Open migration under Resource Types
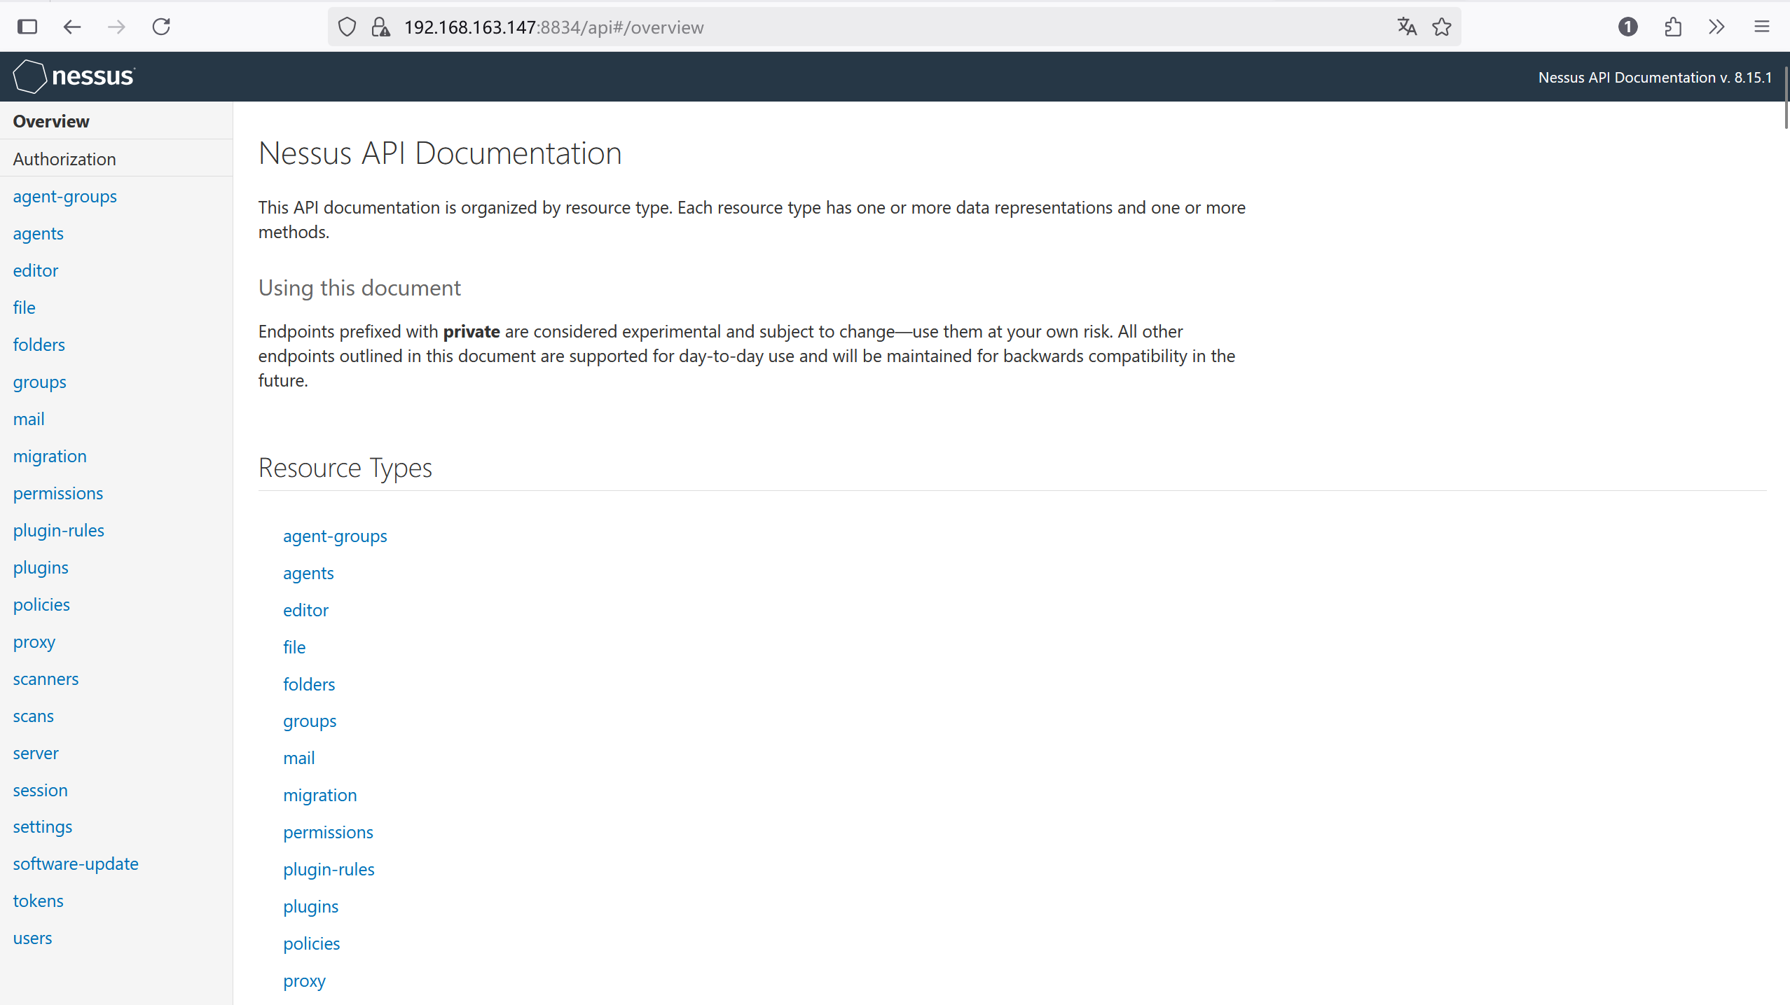1790x1005 pixels. coord(320,796)
